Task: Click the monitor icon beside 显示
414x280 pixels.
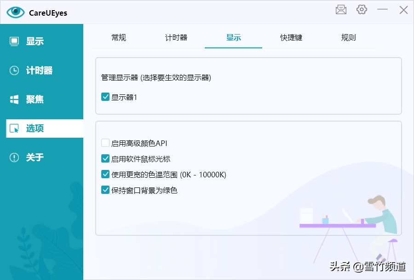Action: 14,41
